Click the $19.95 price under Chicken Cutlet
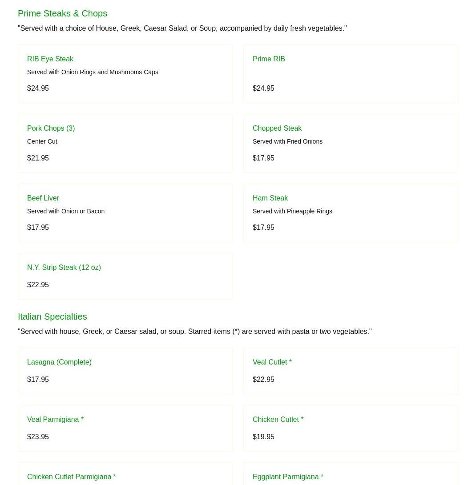Screen dimensions: 476x485 click(263, 437)
